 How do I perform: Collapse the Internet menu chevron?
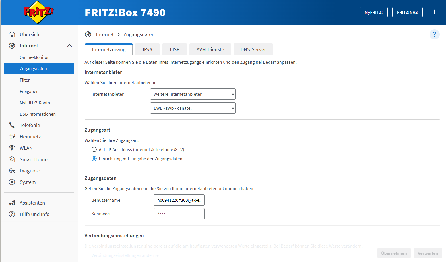tap(69, 46)
